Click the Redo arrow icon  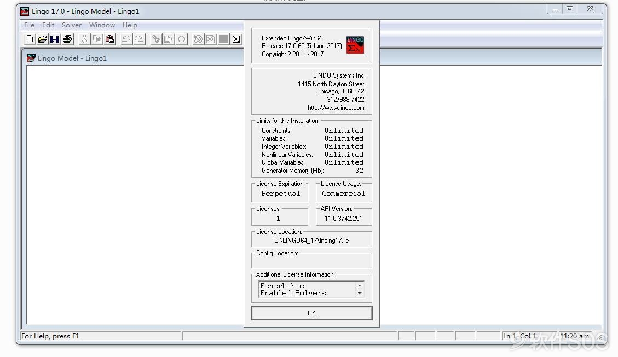pyautogui.click(x=139, y=39)
